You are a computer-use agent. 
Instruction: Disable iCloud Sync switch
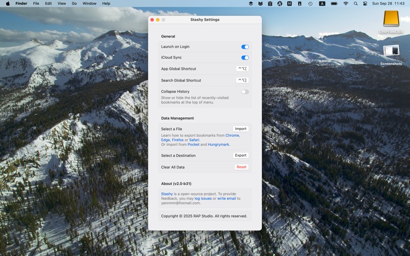click(245, 57)
